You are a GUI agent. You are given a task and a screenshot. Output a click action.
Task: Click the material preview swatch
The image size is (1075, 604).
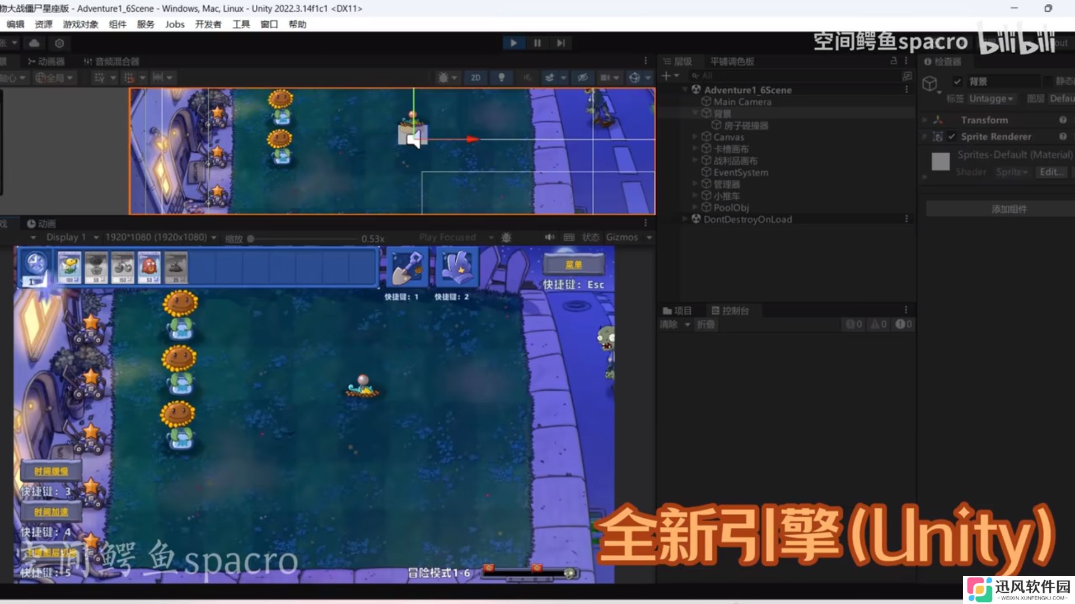tap(941, 162)
